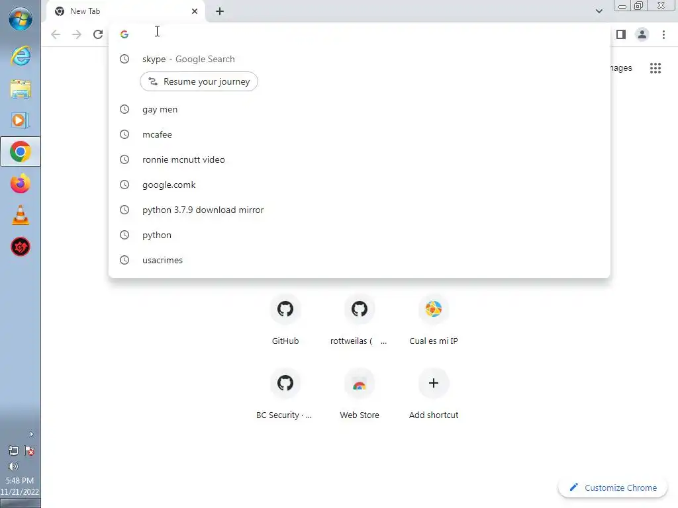
Task: Click the browser back arrow
Action: tap(56, 34)
